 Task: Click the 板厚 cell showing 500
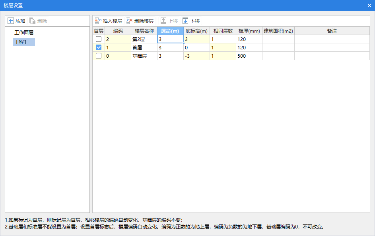point(249,56)
